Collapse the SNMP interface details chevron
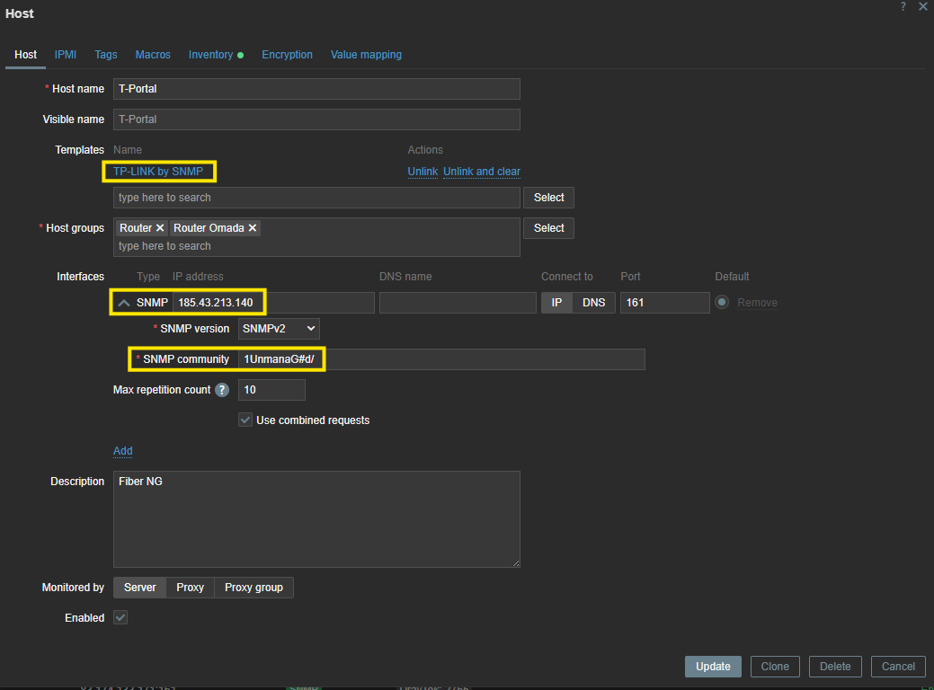This screenshot has width=934, height=690. 124,303
